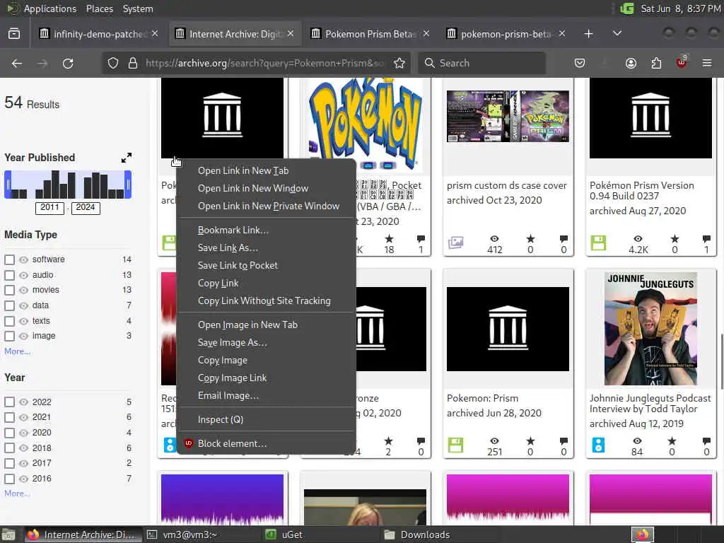Screen dimensions: 724x543
Task: Choose Copy Link Without Site Tracking
Action: point(266,301)
